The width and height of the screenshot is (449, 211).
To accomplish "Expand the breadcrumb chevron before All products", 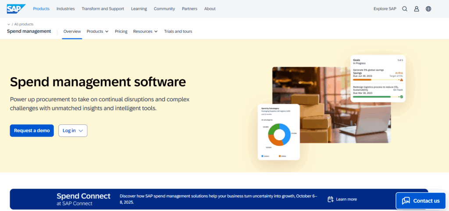I will tap(9, 25).
